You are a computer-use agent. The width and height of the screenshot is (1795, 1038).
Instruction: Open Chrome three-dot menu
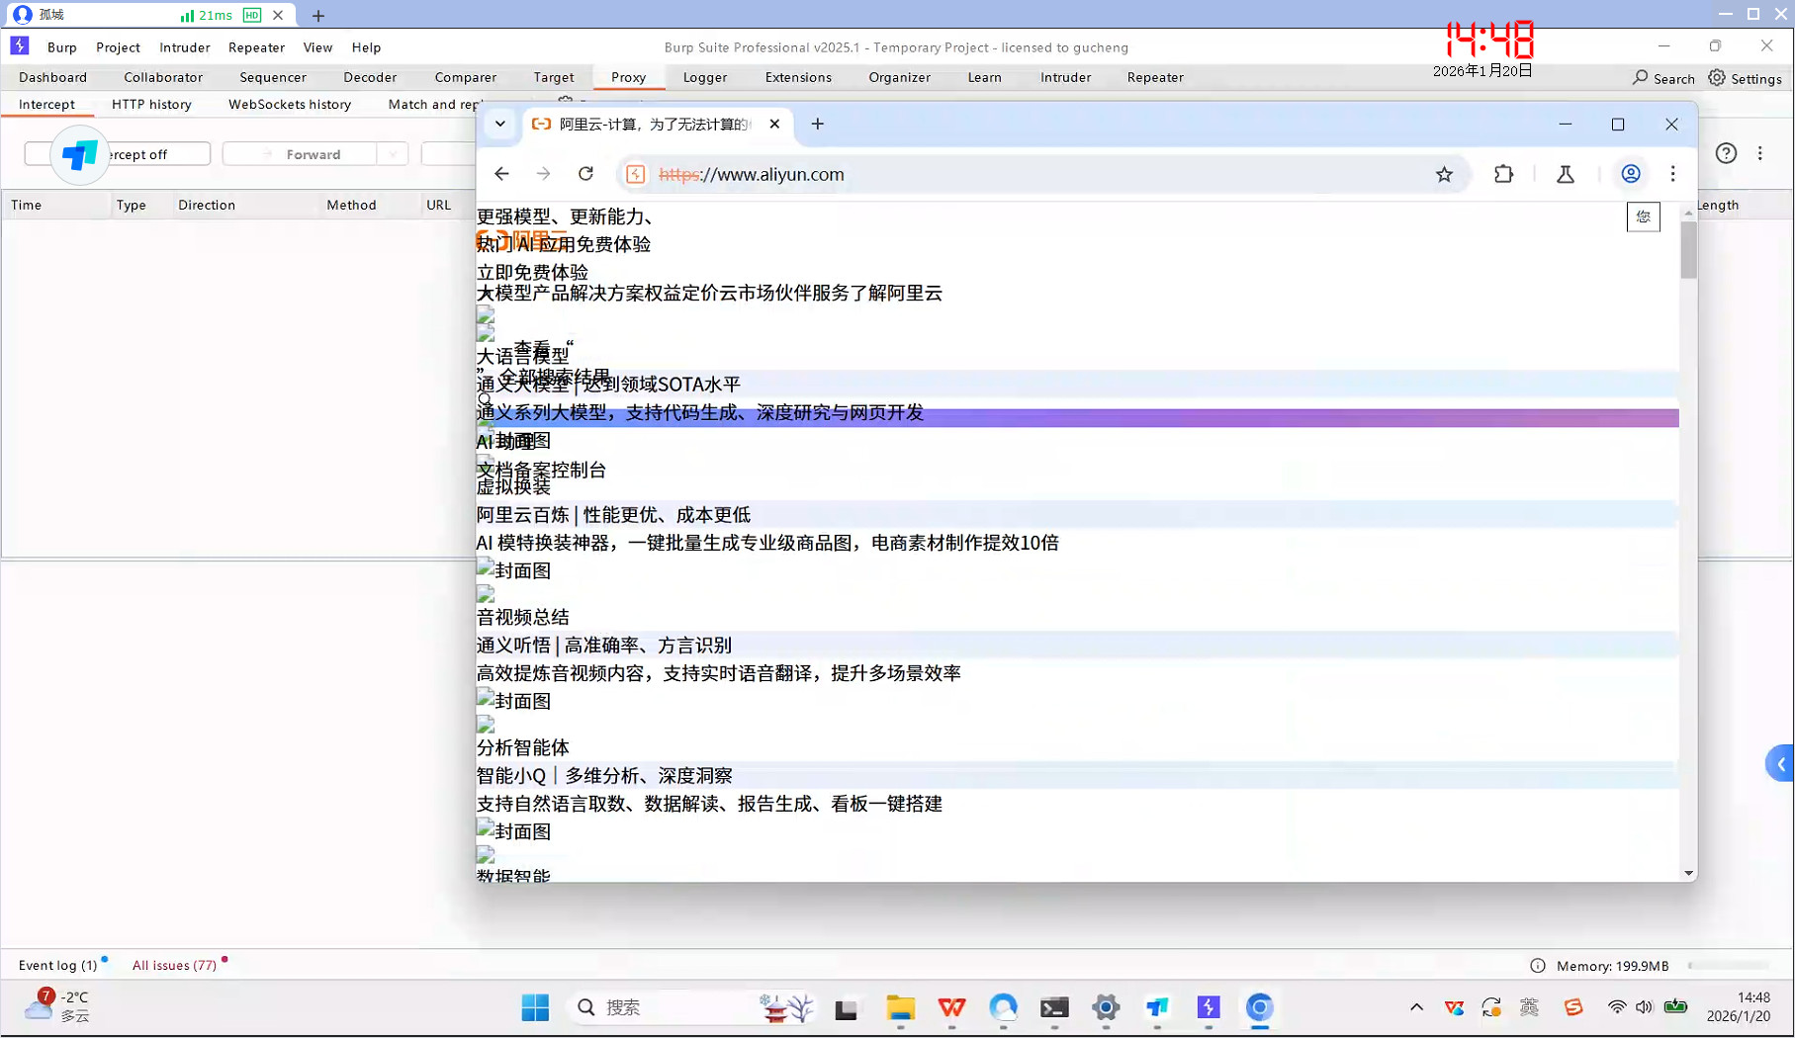pyautogui.click(x=1672, y=174)
